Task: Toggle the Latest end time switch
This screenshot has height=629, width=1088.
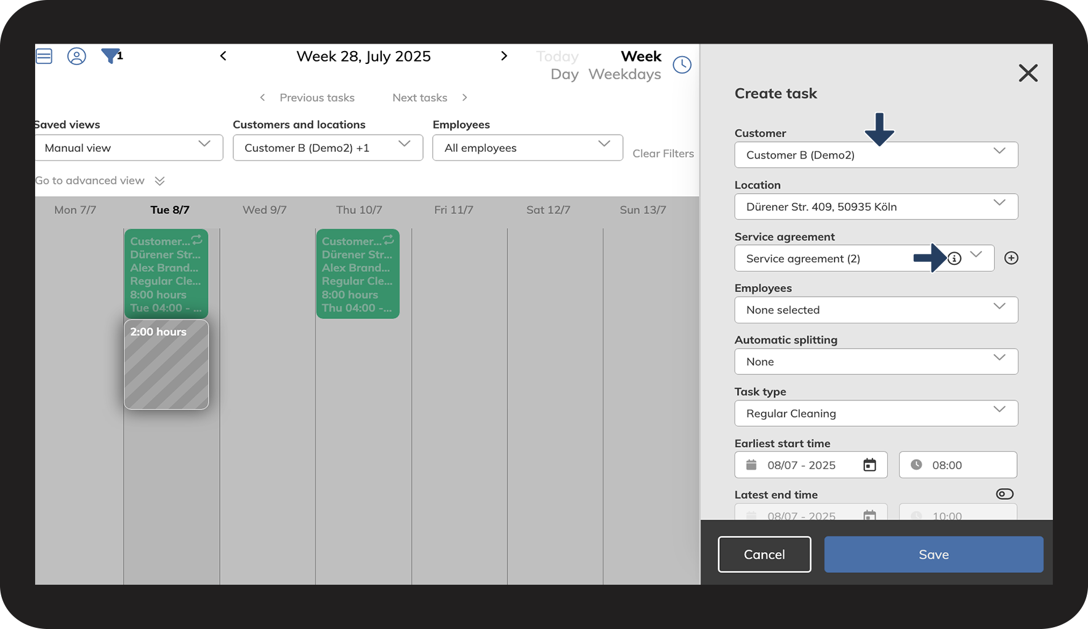Action: (x=1005, y=494)
